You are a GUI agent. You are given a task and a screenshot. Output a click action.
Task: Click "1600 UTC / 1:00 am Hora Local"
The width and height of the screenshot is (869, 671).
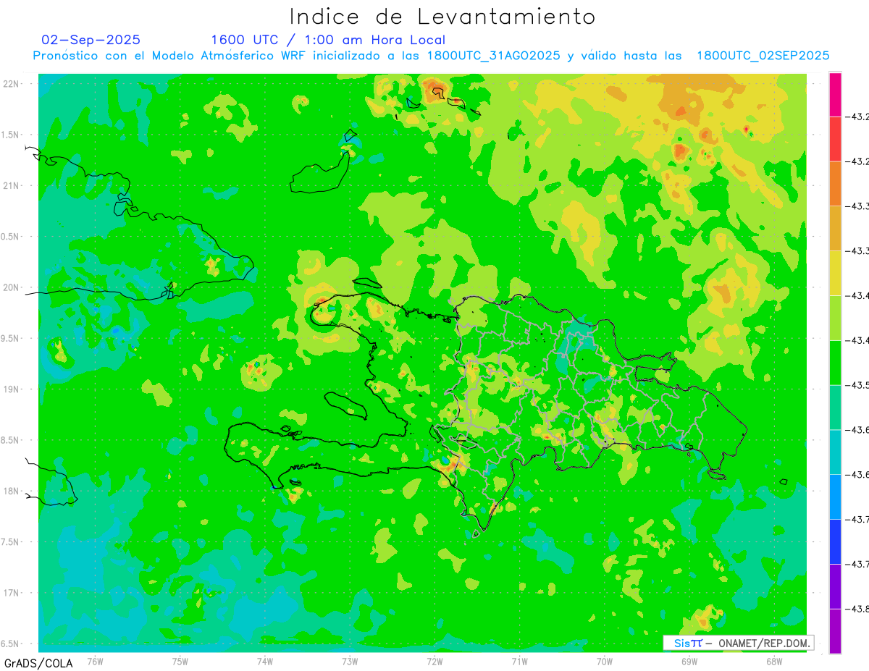(x=328, y=40)
